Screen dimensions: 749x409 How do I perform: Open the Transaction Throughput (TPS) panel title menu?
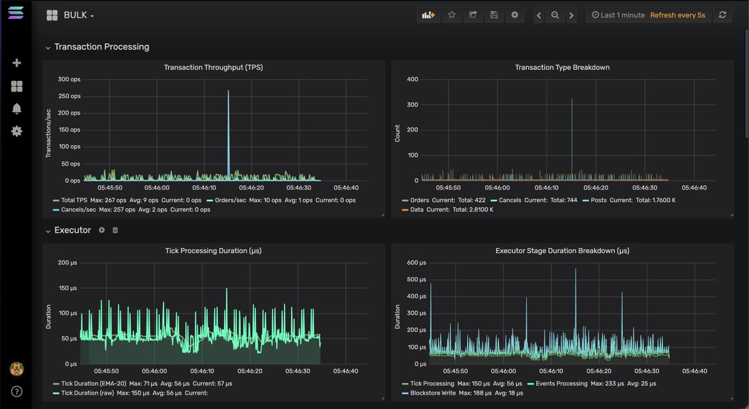tap(213, 67)
